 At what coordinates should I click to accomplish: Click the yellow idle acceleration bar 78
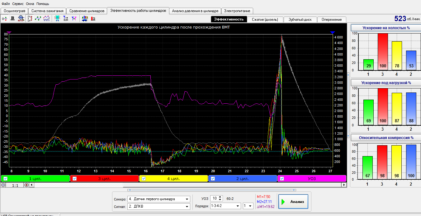397,56
